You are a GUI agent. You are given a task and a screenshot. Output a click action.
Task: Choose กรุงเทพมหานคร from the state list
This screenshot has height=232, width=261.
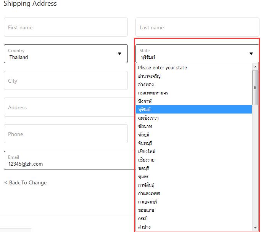pyautogui.click(x=153, y=93)
